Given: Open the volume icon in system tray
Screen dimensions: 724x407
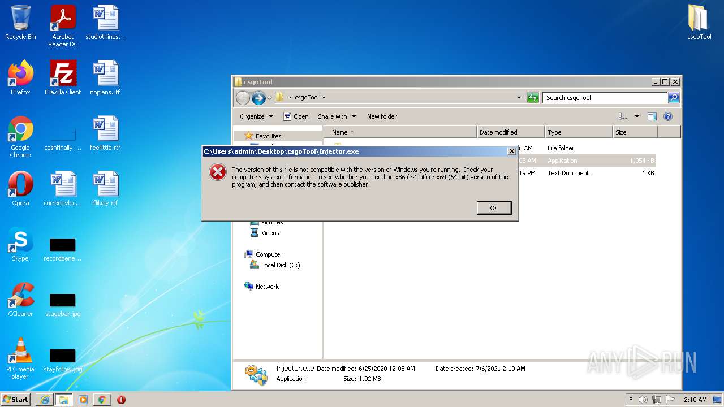Looking at the screenshot, I should 643,400.
